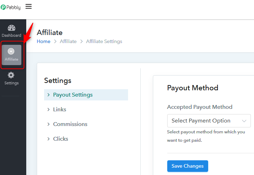Expand the chevron next to Clicks
Screen dimensions: 254x175
point(48,139)
